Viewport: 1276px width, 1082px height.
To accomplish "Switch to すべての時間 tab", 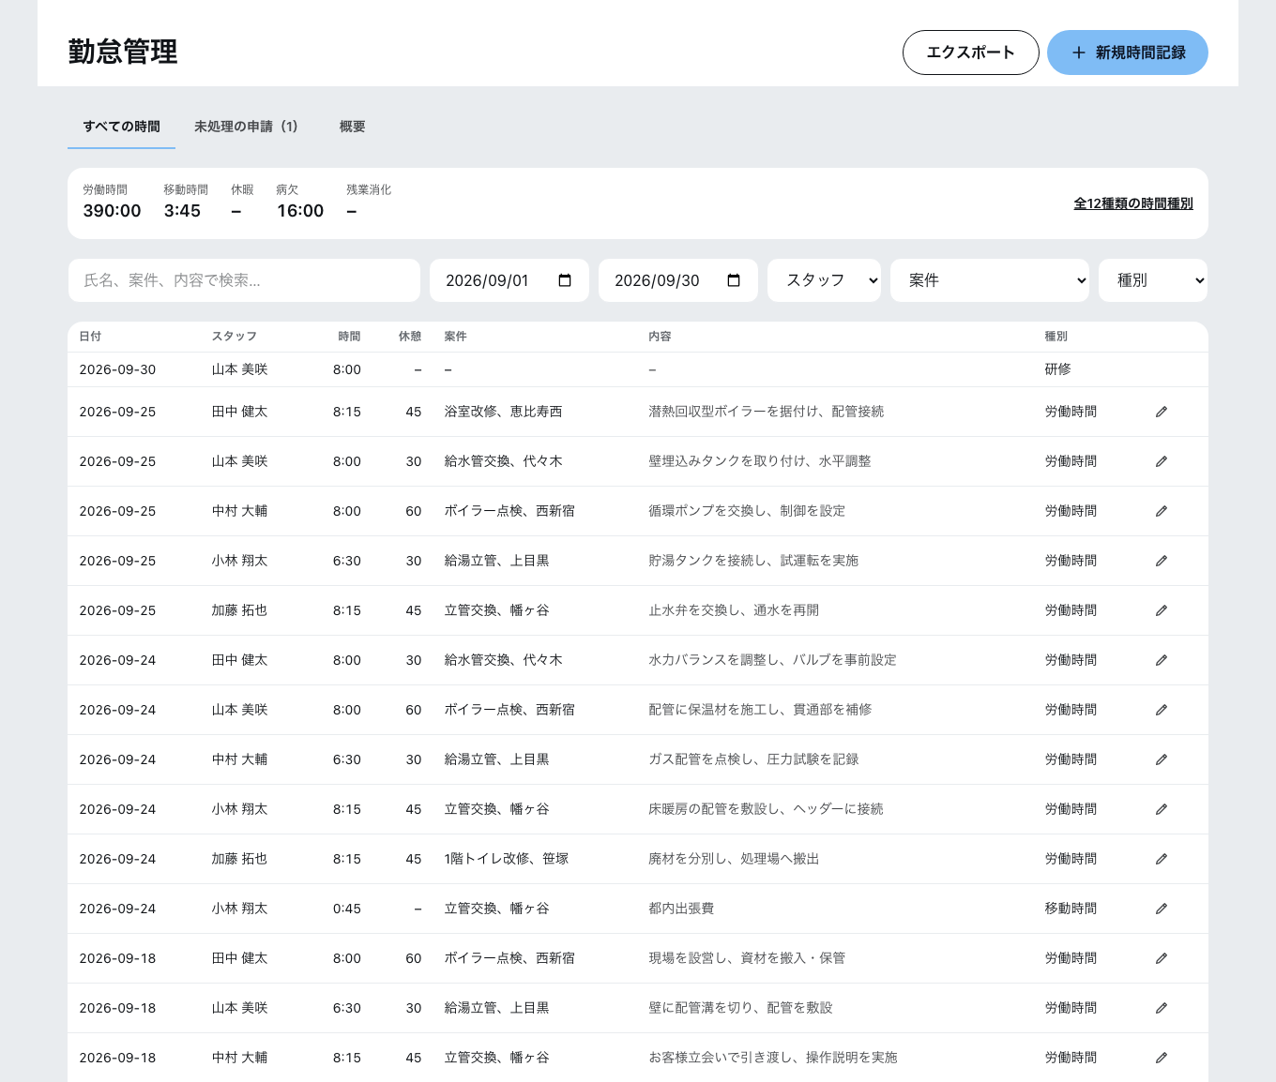I will pyautogui.click(x=121, y=127).
